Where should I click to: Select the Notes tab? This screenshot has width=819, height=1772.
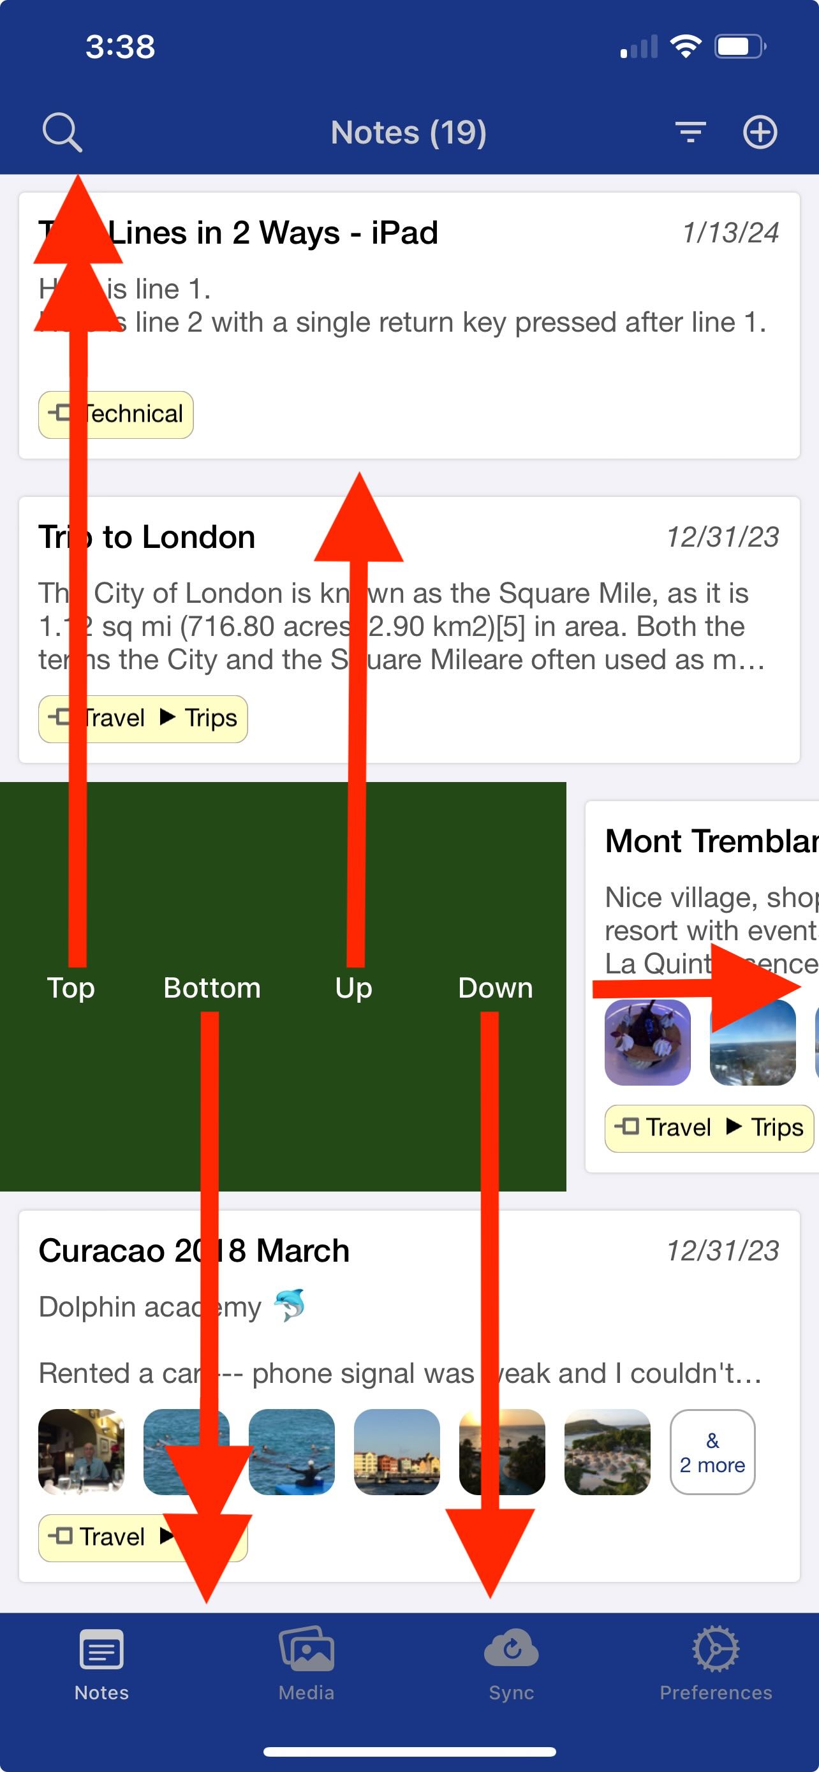pos(102,1664)
